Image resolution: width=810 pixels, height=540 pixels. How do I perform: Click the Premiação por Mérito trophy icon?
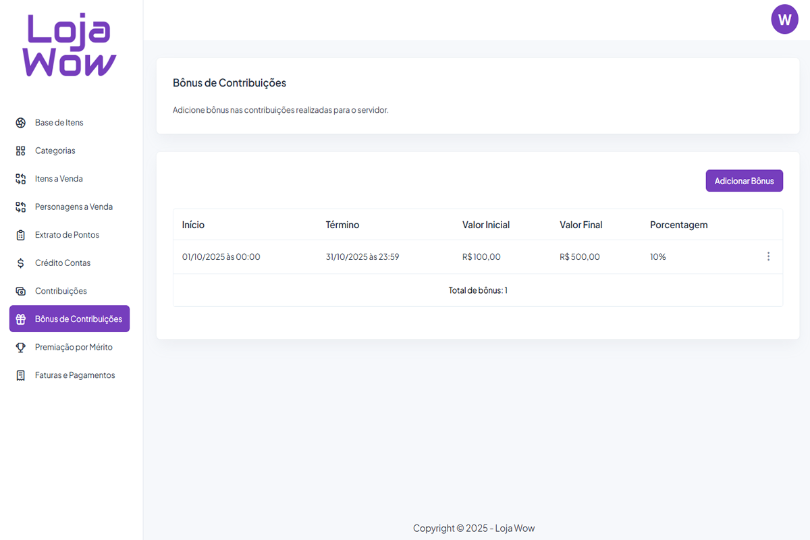[20, 347]
